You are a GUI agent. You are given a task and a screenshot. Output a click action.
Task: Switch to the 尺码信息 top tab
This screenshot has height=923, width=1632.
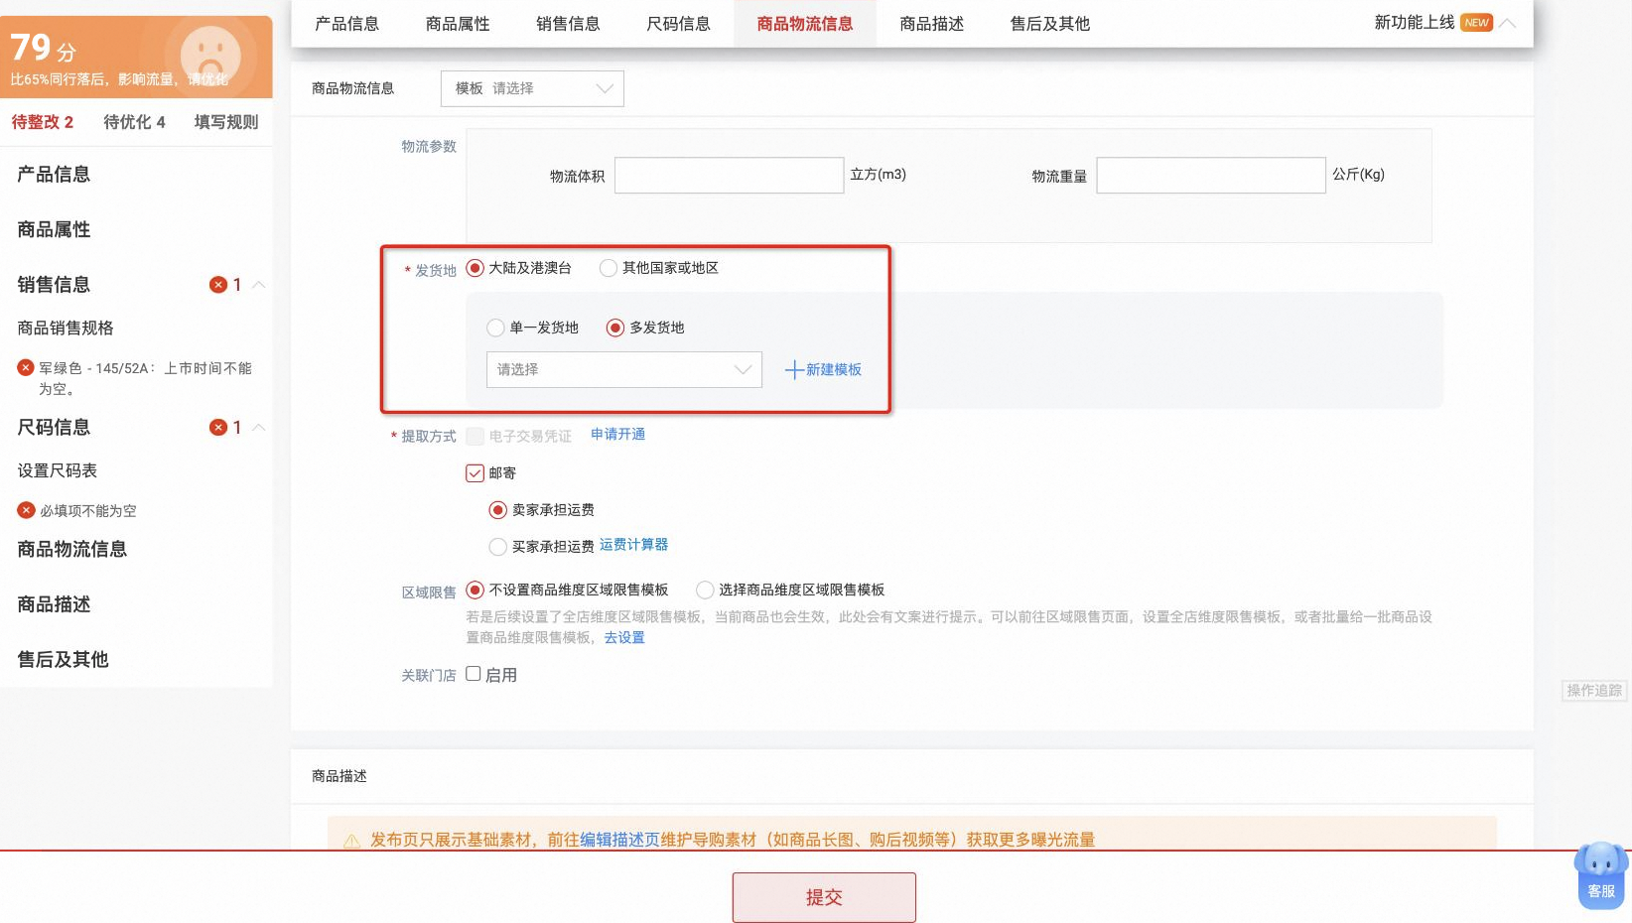tap(678, 24)
